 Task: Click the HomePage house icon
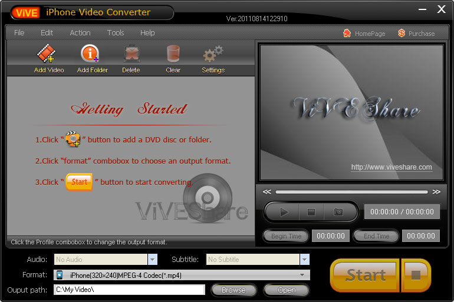(x=347, y=33)
